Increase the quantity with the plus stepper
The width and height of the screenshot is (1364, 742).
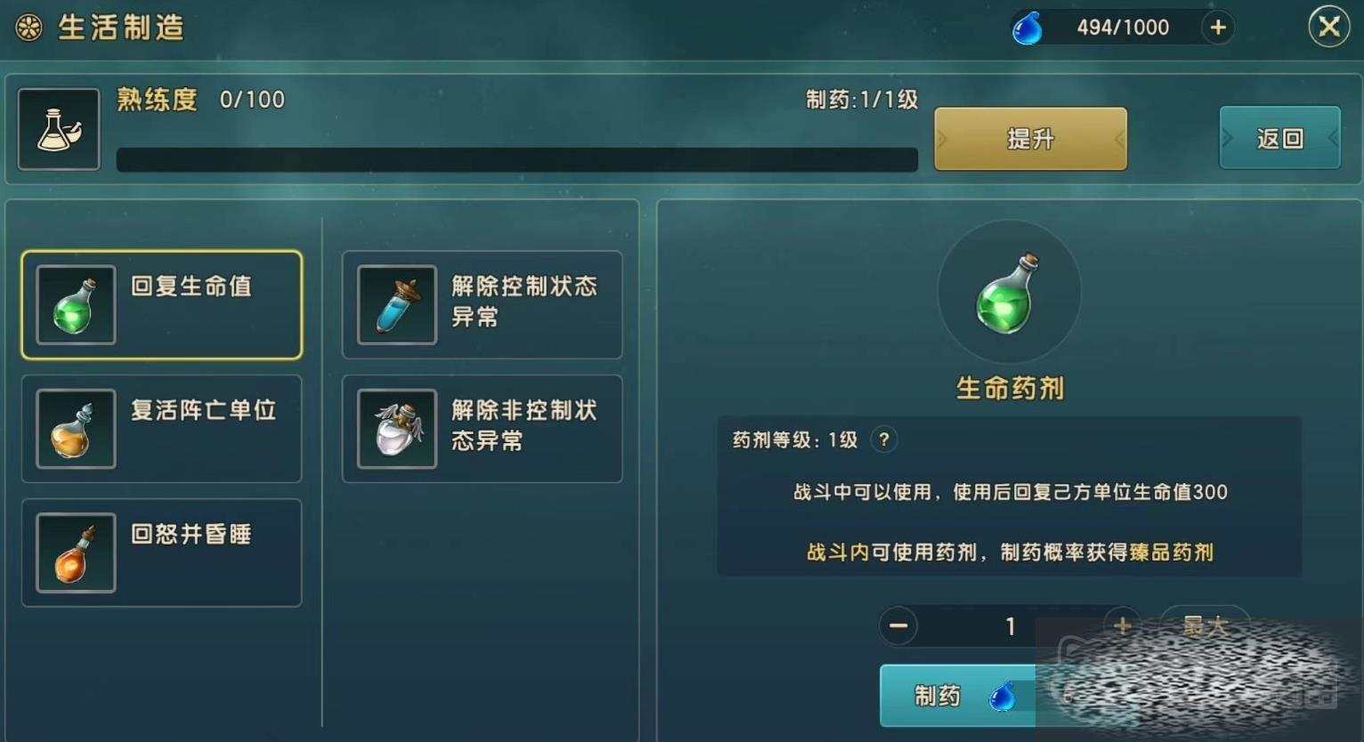[x=1122, y=625]
